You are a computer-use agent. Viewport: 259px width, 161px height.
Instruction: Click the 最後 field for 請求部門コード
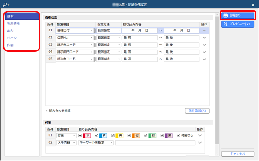(182, 52)
